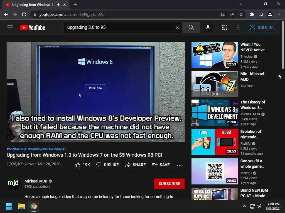Open Chrome three-dot menu

point(279,14)
